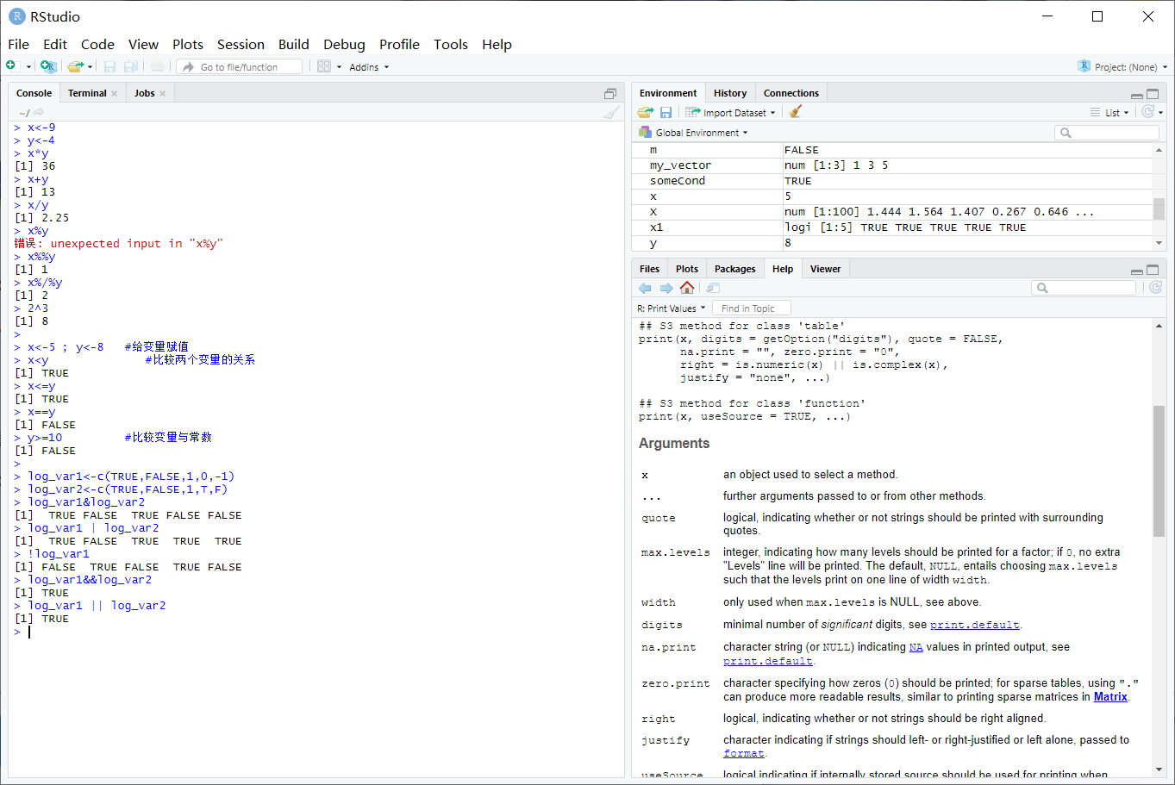This screenshot has height=785, width=1175.
Task: Maximize the Environment pane
Action: point(1153,93)
